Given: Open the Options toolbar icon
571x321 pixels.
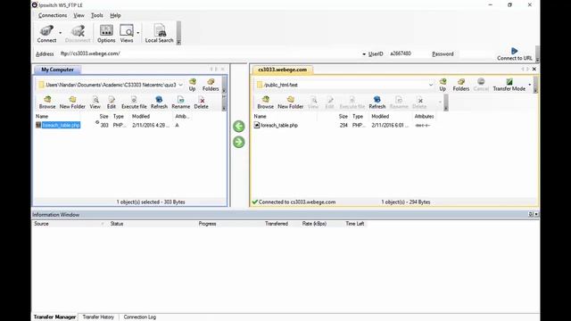Looking at the screenshot, I should click(x=106, y=34).
